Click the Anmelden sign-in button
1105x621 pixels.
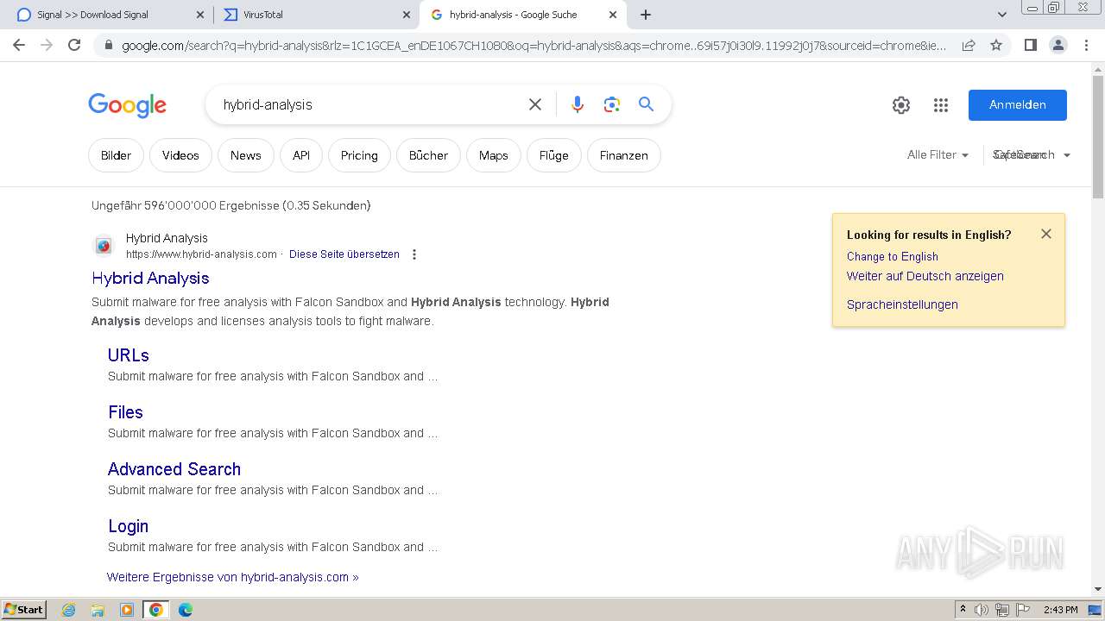pos(1018,104)
